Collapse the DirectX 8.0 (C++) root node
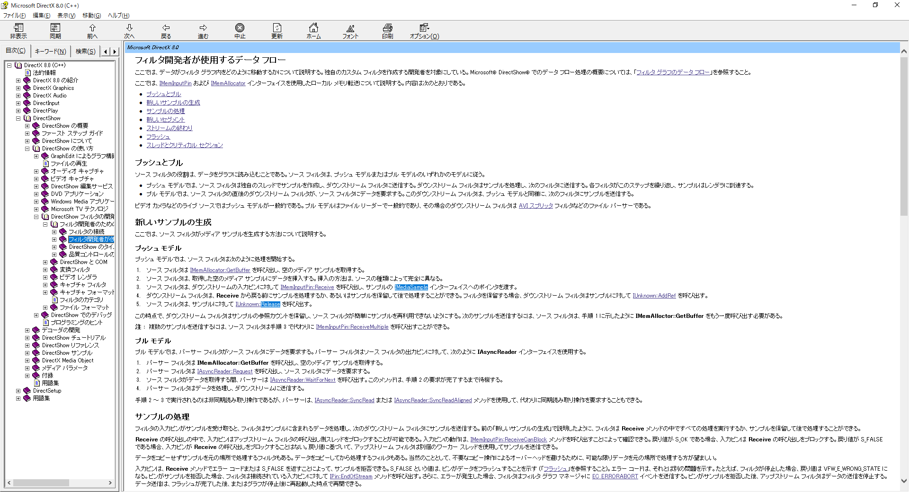Viewport: 909px width, 492px height. (9, 65)
